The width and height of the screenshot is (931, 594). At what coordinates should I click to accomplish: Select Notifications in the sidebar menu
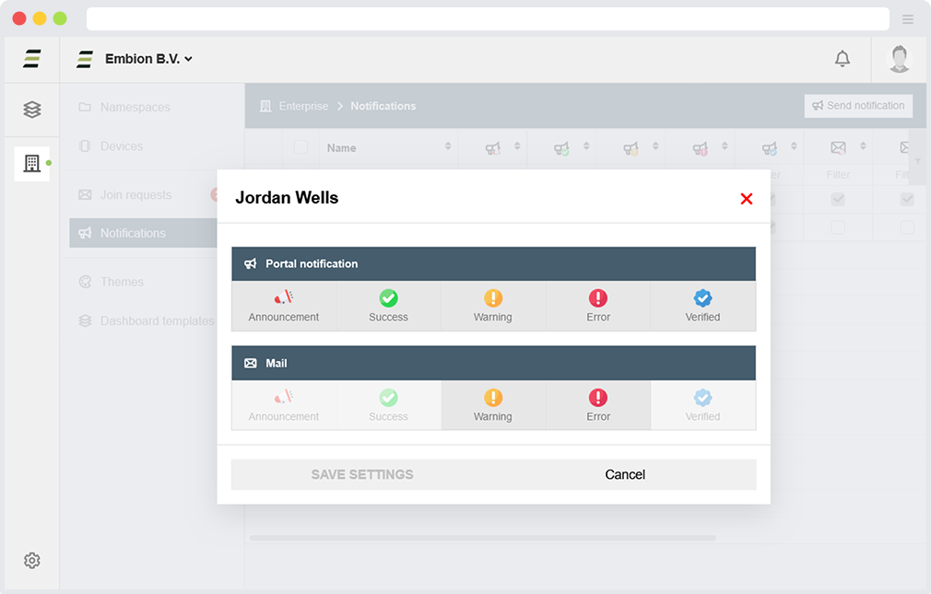click(134, 233)
